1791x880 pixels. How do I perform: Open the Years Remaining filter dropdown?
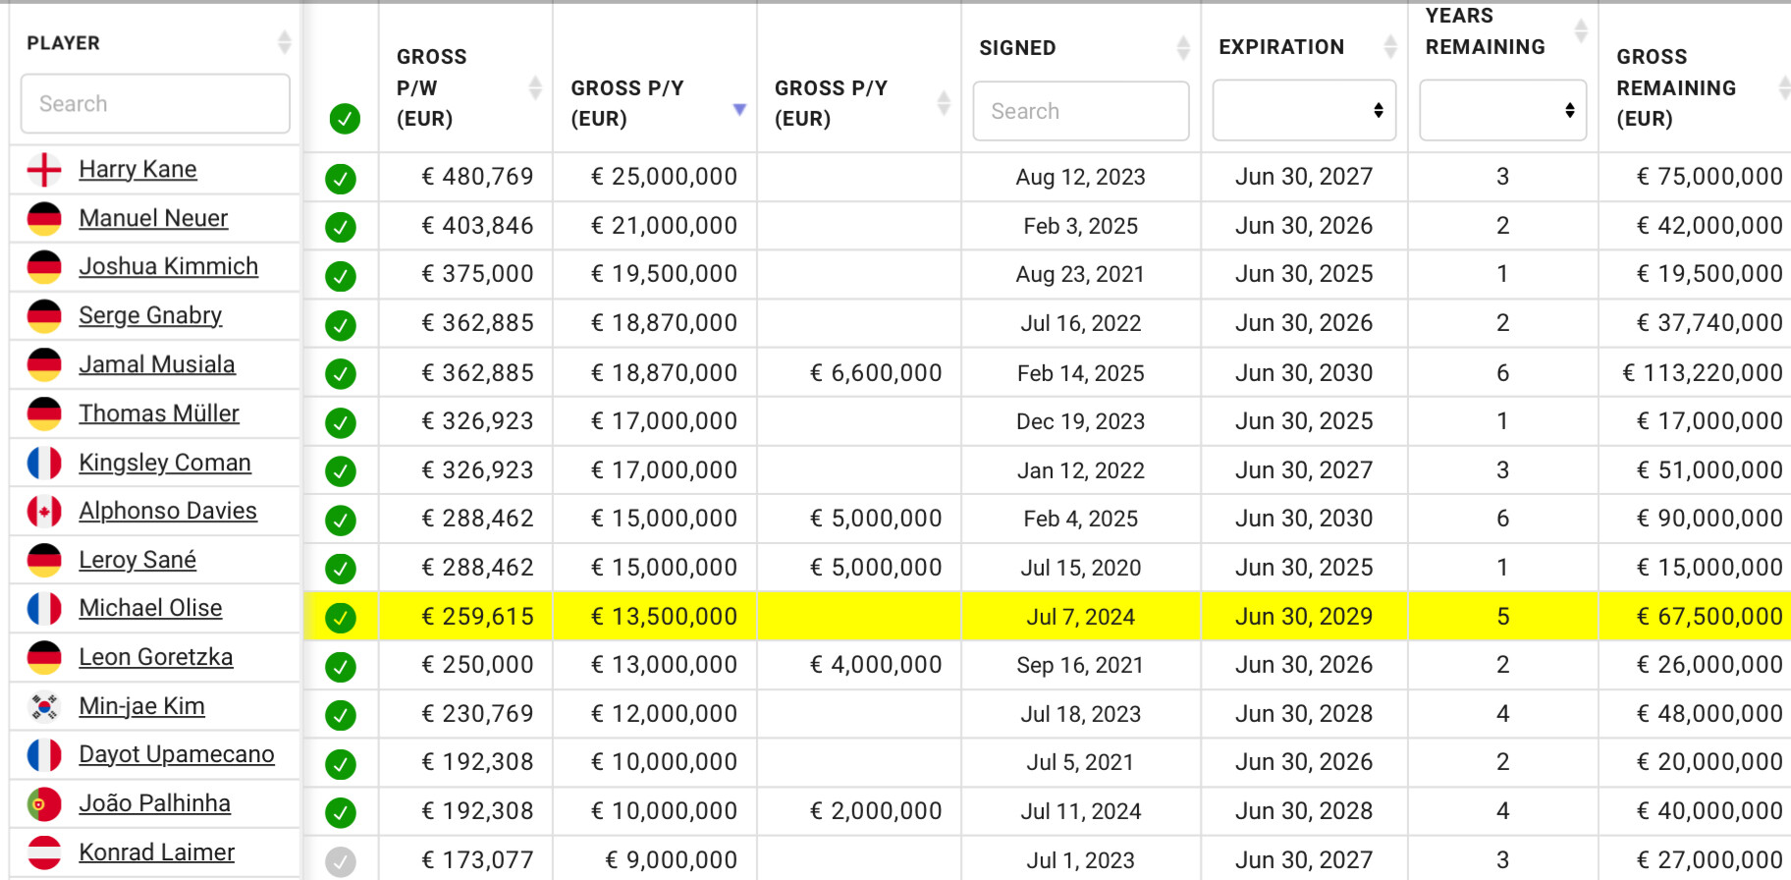[1502, 111]
